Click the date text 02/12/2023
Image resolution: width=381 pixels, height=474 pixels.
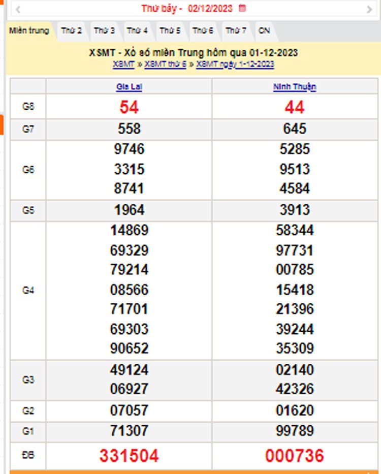[211, 8]
